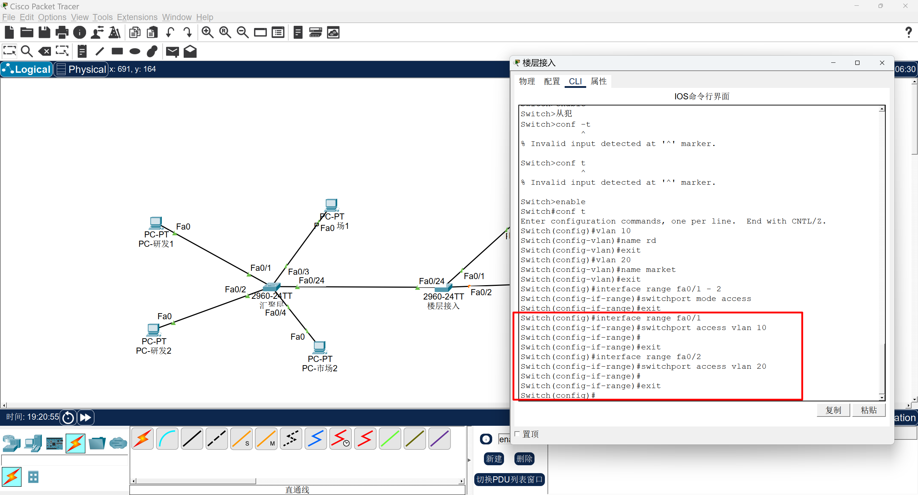Image resolution: width=918 pixels, height=495 pixels.
Task: Undo the last action
Action: click(170, 33)
